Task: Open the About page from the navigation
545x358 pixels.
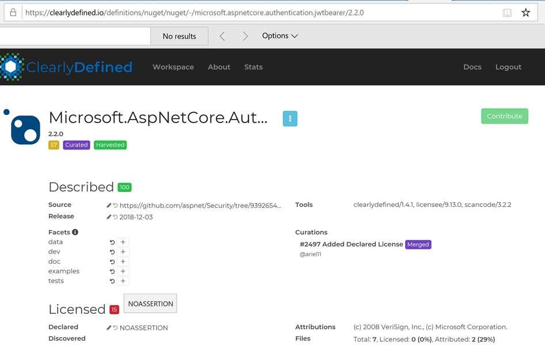Action: 219,67
